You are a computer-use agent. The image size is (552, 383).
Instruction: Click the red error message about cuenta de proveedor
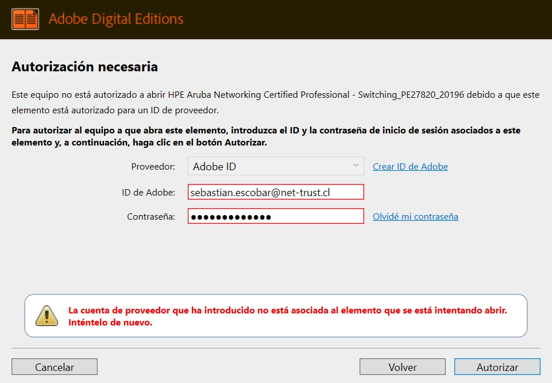click(288, 316)
